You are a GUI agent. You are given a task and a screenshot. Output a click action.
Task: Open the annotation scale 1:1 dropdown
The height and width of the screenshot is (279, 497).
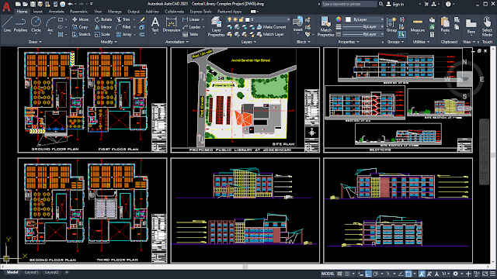(445, 274)
